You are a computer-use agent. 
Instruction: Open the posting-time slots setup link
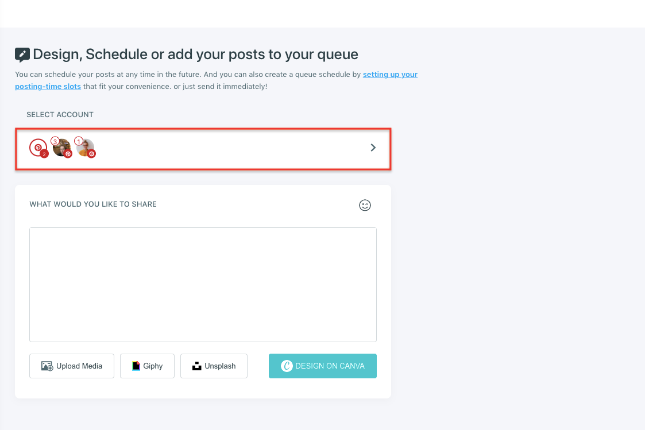tap(390, 74)
